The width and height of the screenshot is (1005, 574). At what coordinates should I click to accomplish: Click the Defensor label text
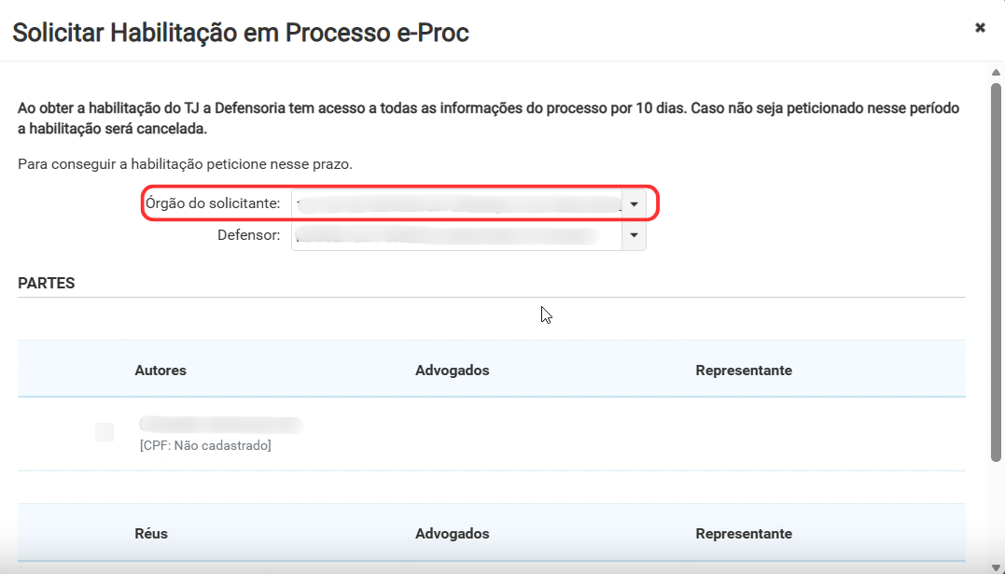(249, 235)
